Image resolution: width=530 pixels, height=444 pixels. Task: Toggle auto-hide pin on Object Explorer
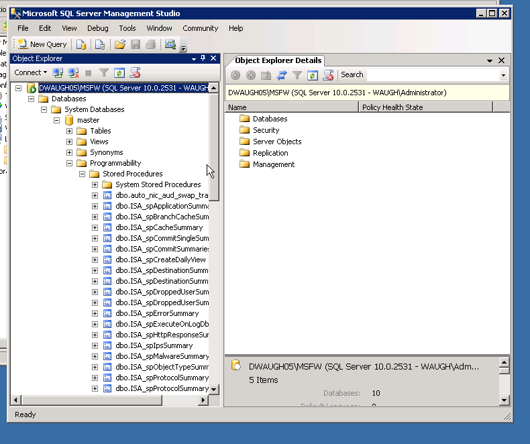[x=203, y=58]
